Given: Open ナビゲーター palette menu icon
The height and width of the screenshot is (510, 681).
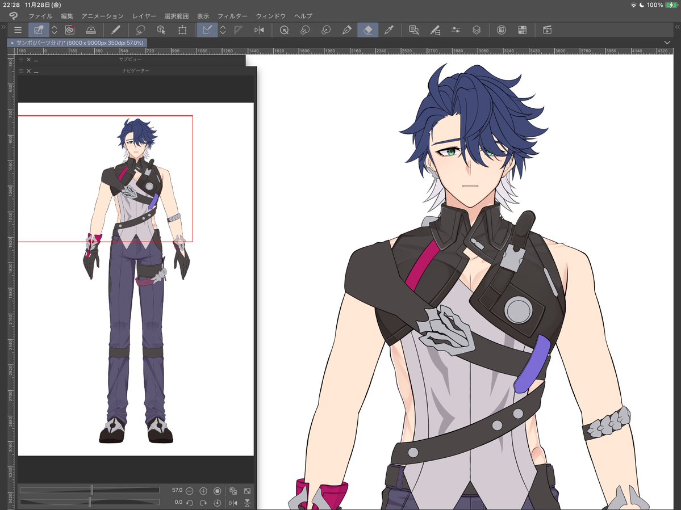Looking at the screenshot, I should point(21,71).
